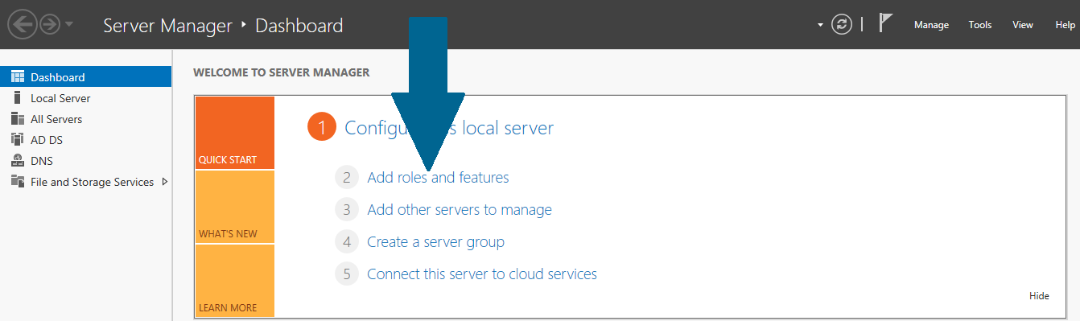
Task: Click the All Servers icon
Action: coord(18,119)
